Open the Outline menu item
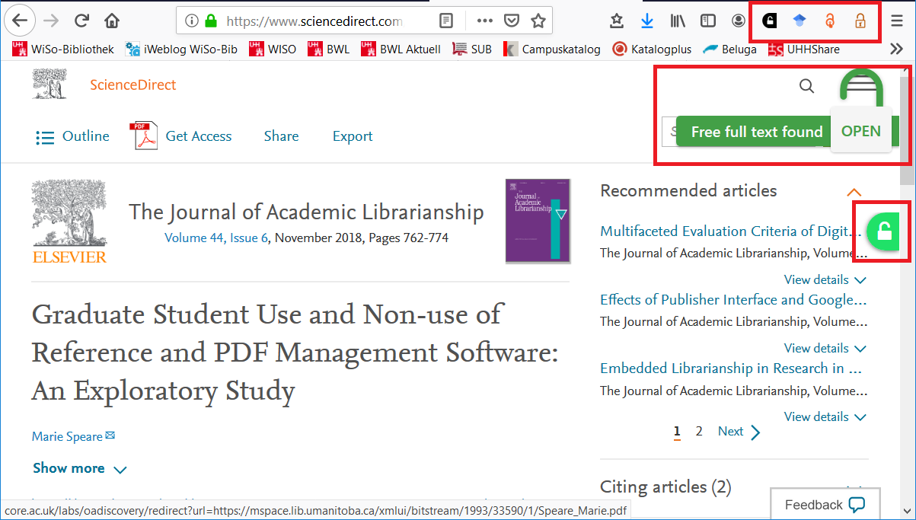Viewport: 916px width, 520px height. point(73,136)
